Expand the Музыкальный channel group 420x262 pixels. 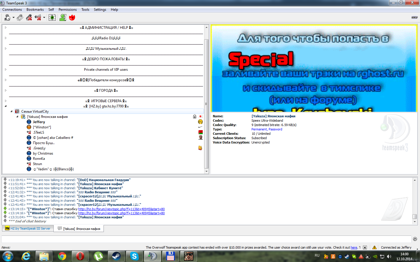click(6, 49)
